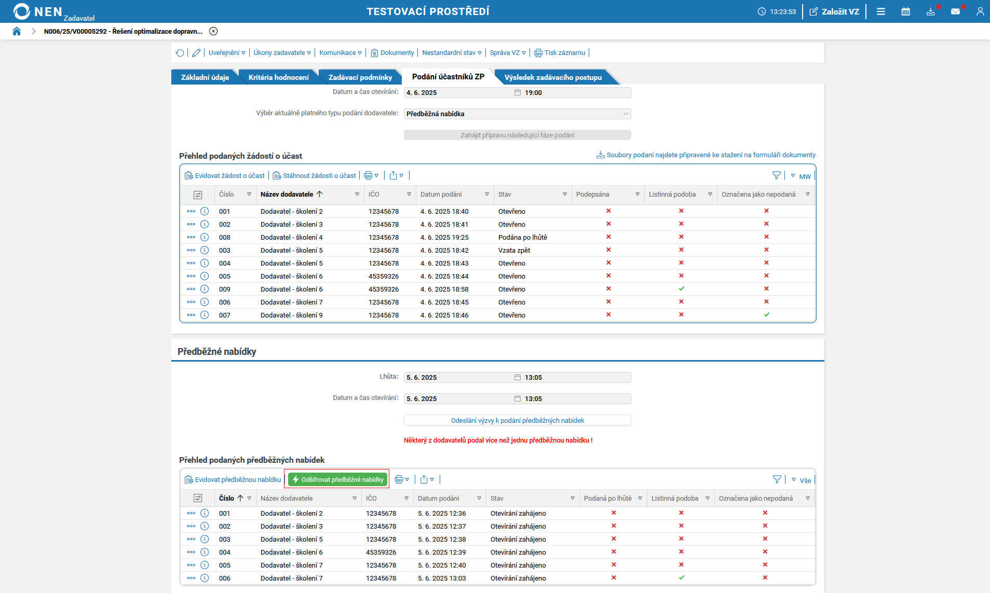Click filter funnel icon in žádosti table
The width and height of the screenshot is (990, 593).
click(776, 176)
